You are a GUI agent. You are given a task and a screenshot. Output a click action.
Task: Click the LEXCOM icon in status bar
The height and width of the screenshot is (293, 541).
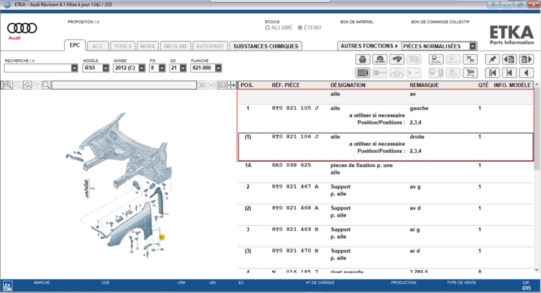7,286
